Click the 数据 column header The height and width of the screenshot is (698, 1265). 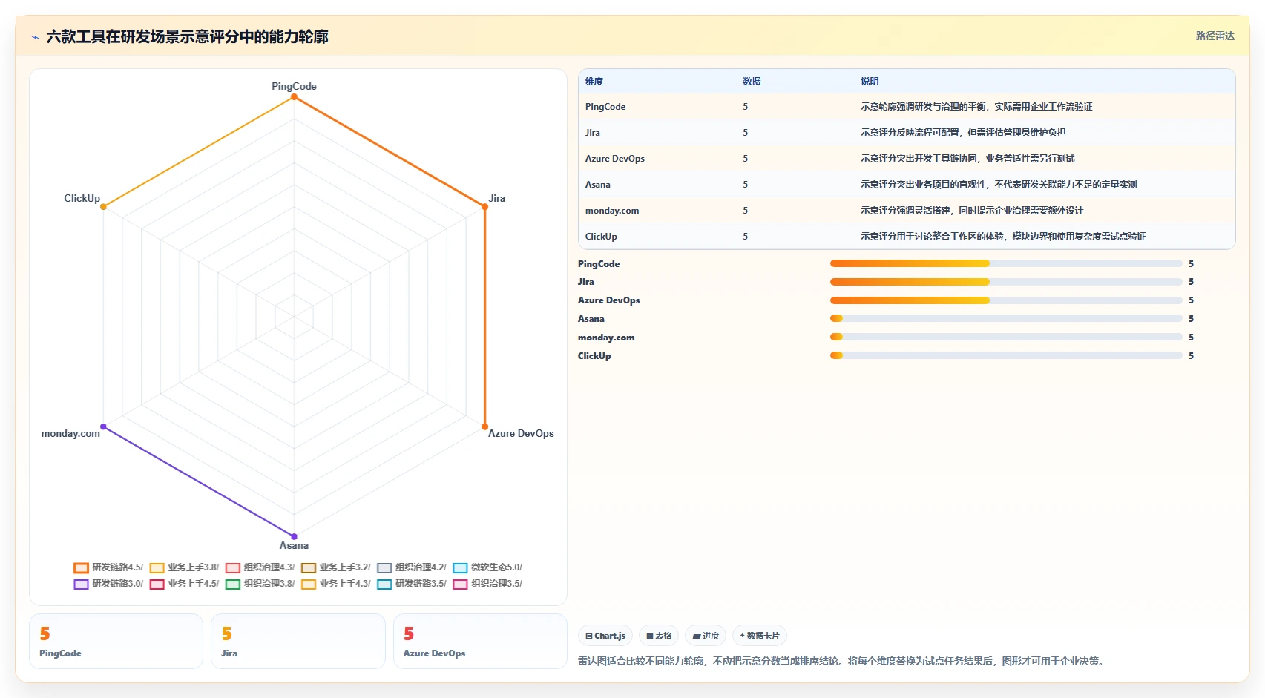click(752, 82)
